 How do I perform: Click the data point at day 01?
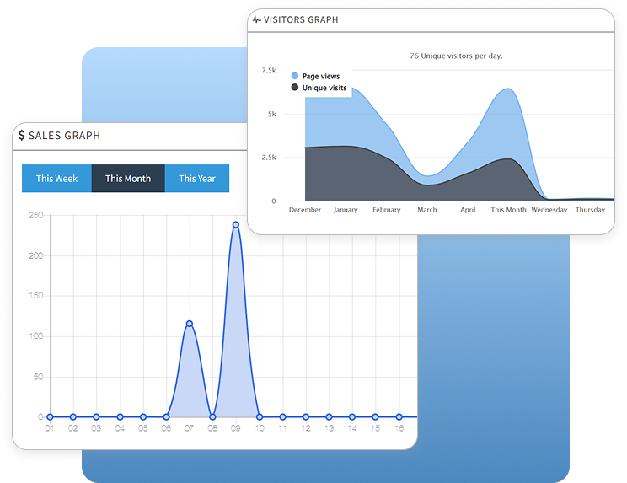click(x=50, y=416)
